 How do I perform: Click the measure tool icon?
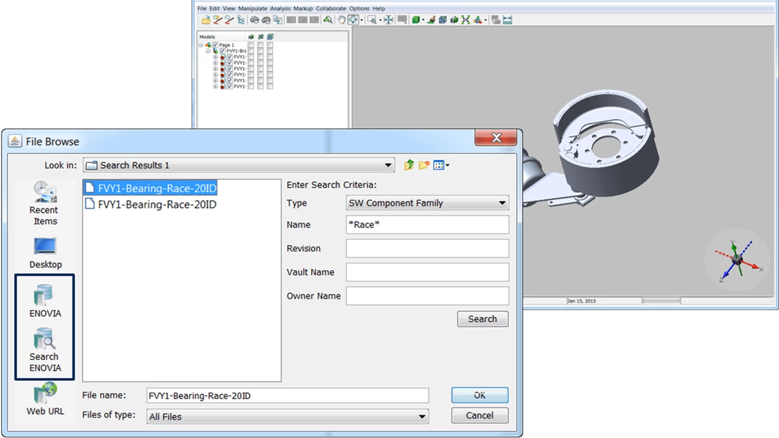508,20
